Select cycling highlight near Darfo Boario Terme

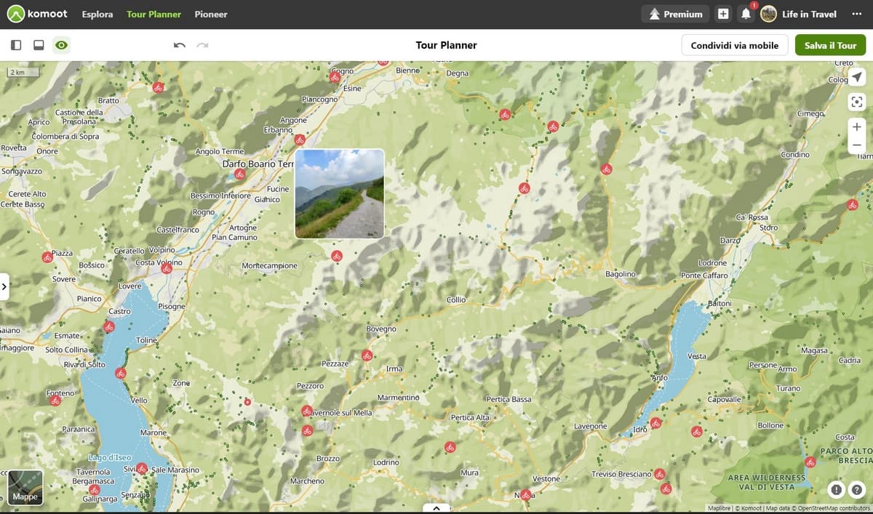pyautogui.click(x=239, y=174)
